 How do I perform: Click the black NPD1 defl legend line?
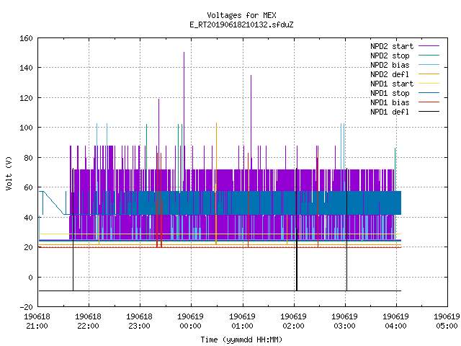pos(429,112)
